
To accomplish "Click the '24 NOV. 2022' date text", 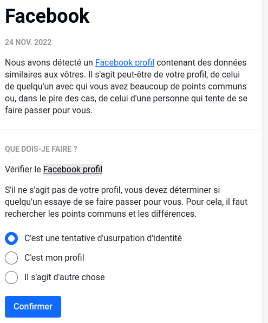I will tap(28, 42).
